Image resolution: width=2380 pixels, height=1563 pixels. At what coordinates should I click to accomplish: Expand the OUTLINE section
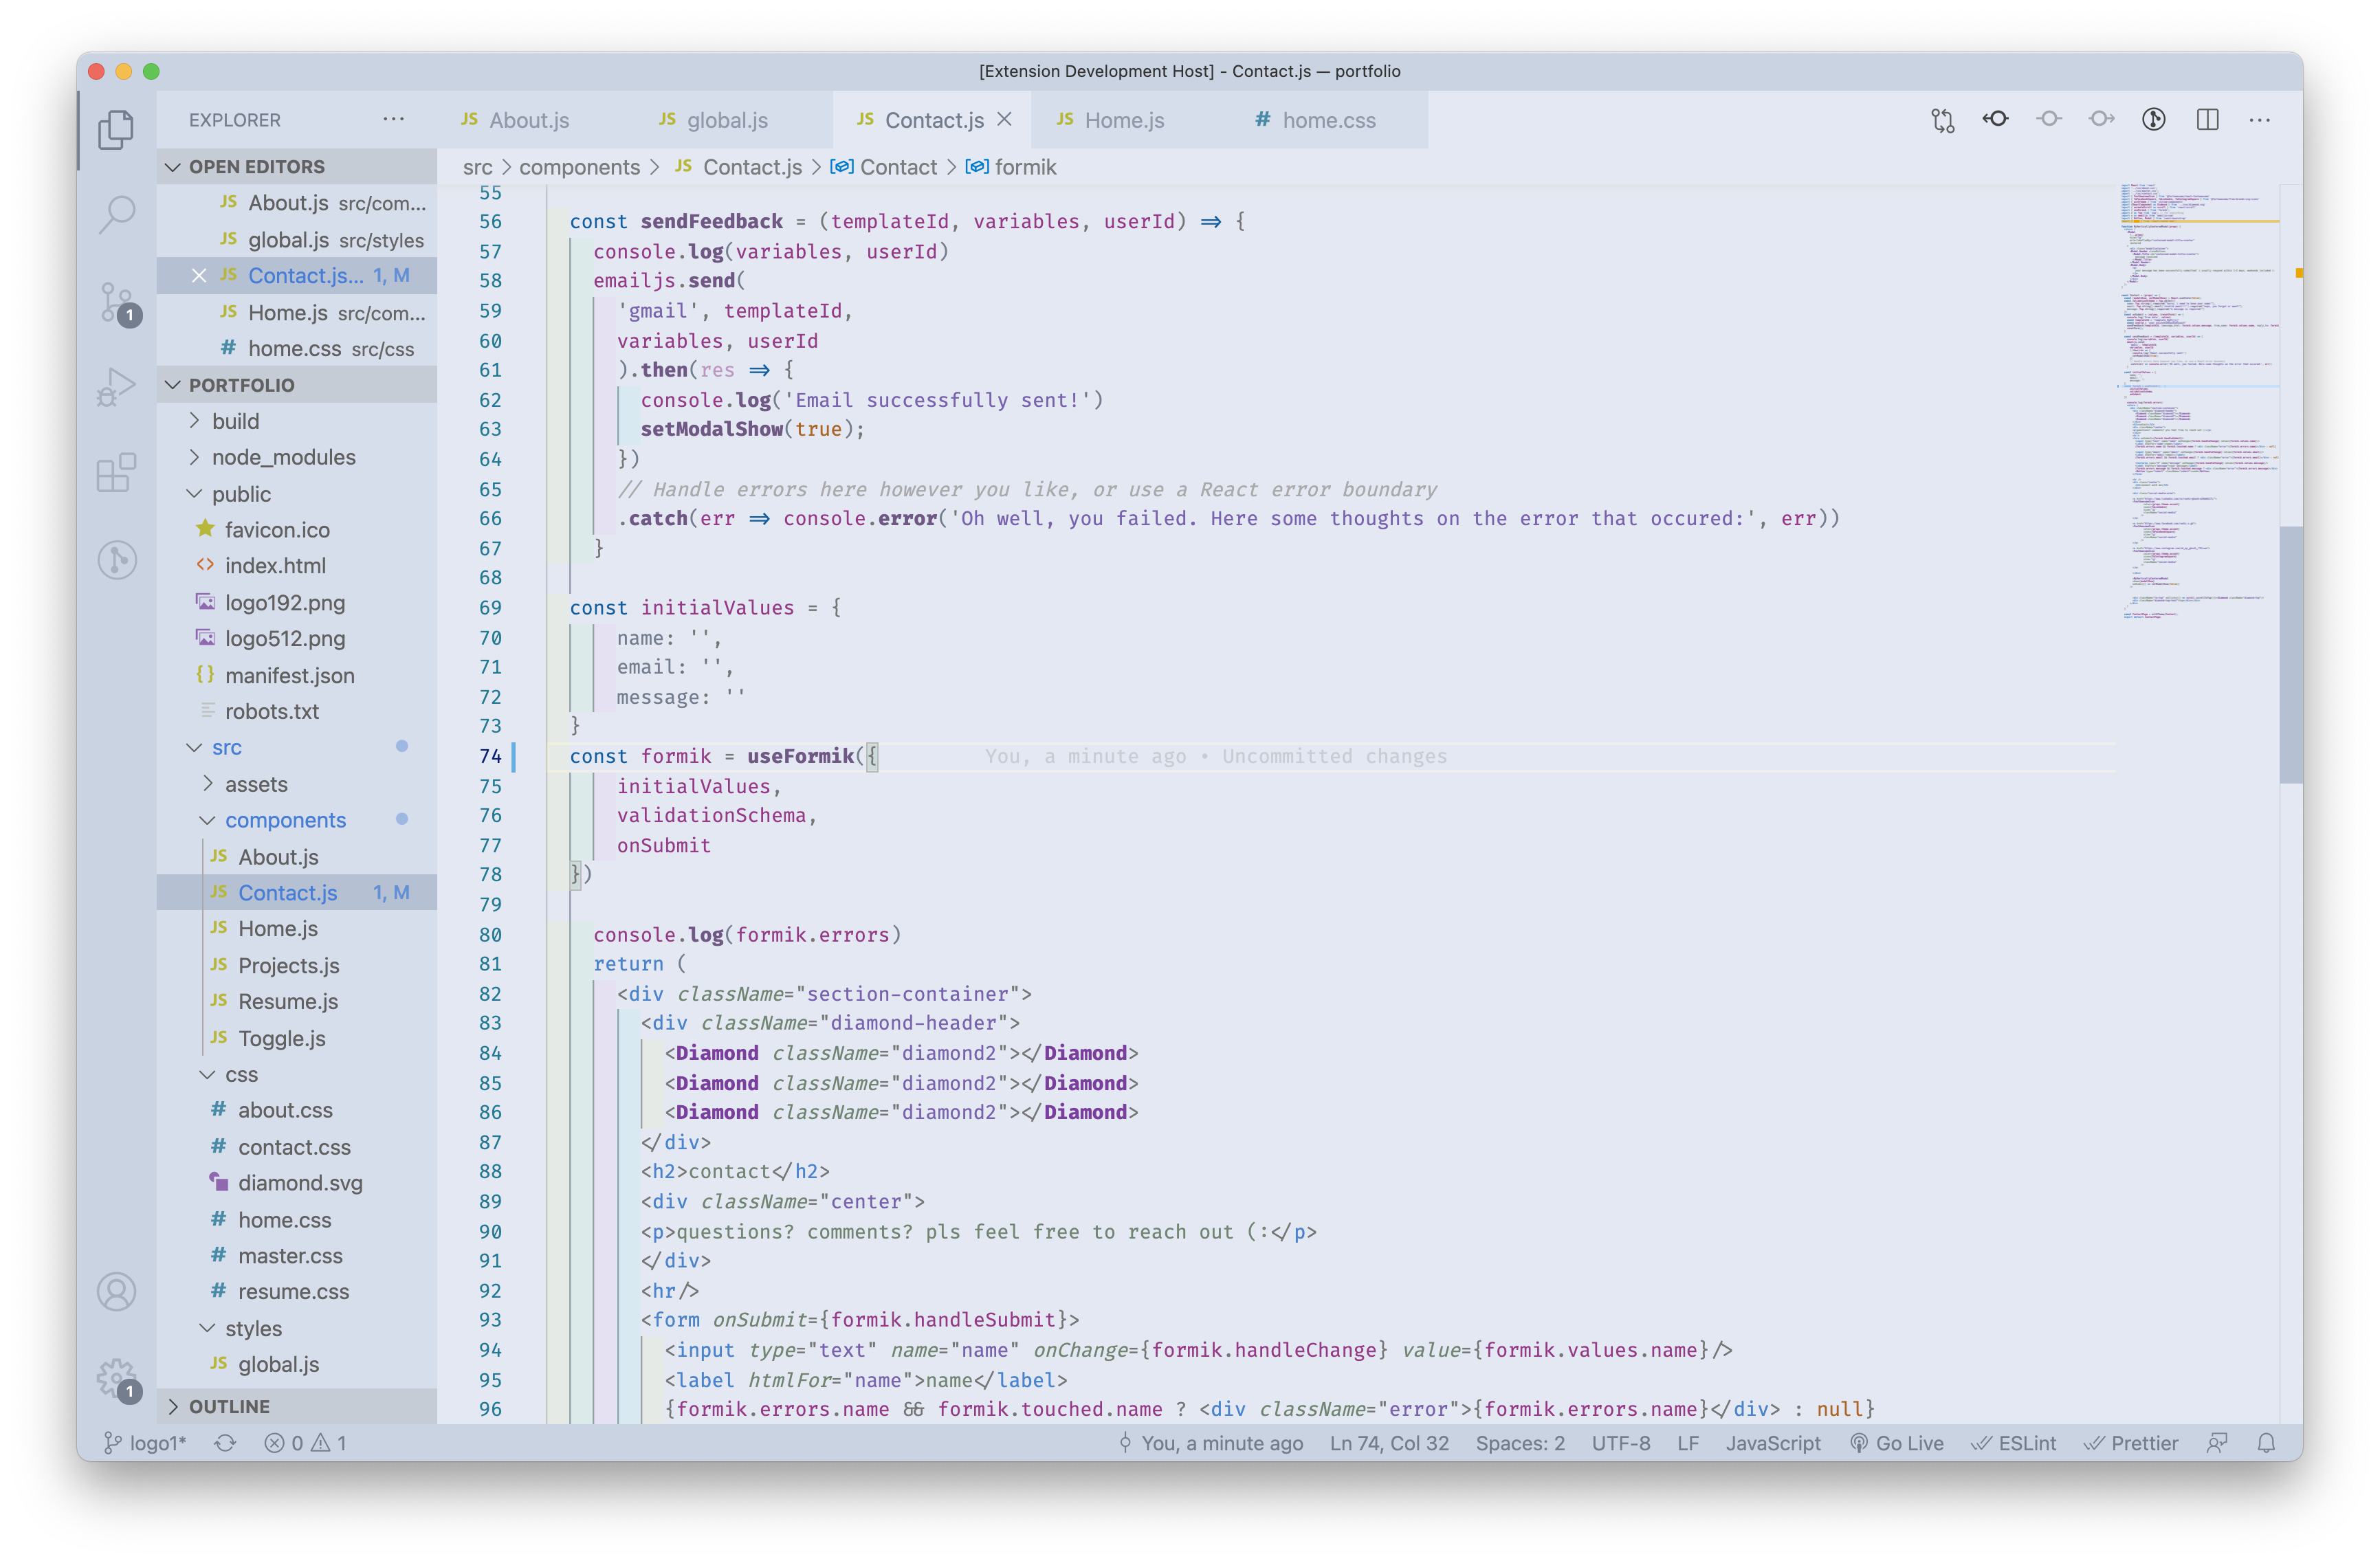(x=229, y=1406)
